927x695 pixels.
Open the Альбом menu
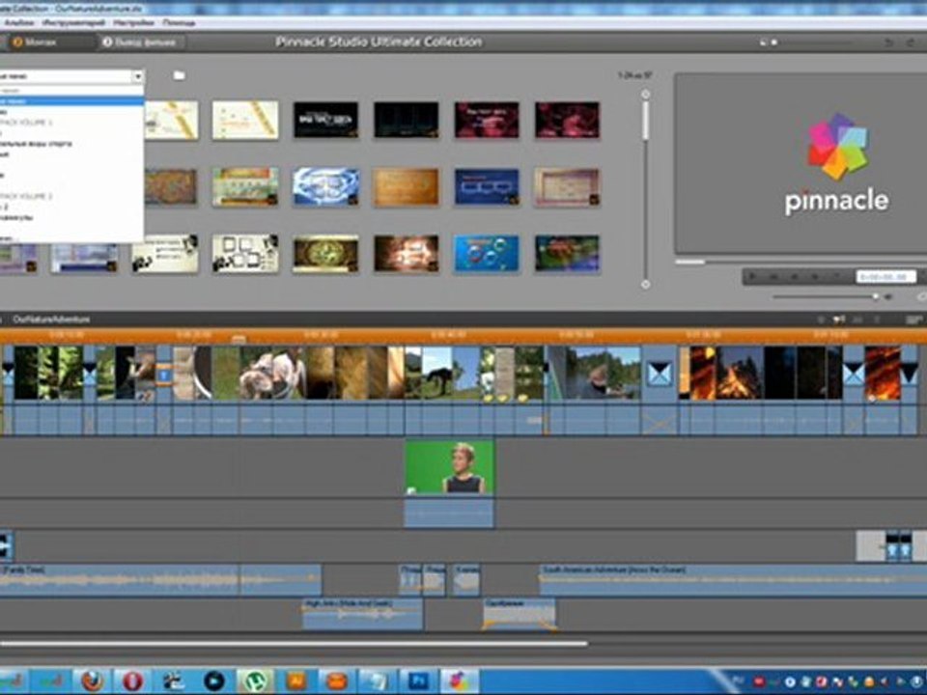click(x=19, y=22)
